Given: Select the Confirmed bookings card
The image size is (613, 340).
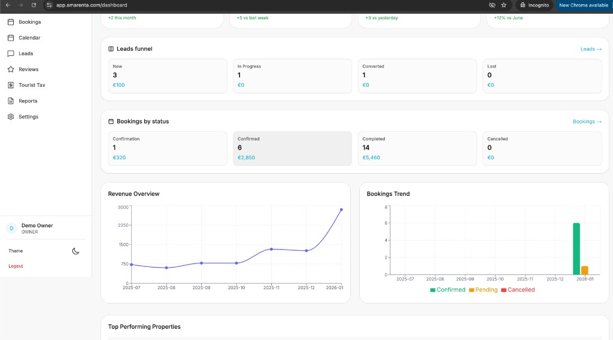Looking at the screenshot, I should 292,148.
